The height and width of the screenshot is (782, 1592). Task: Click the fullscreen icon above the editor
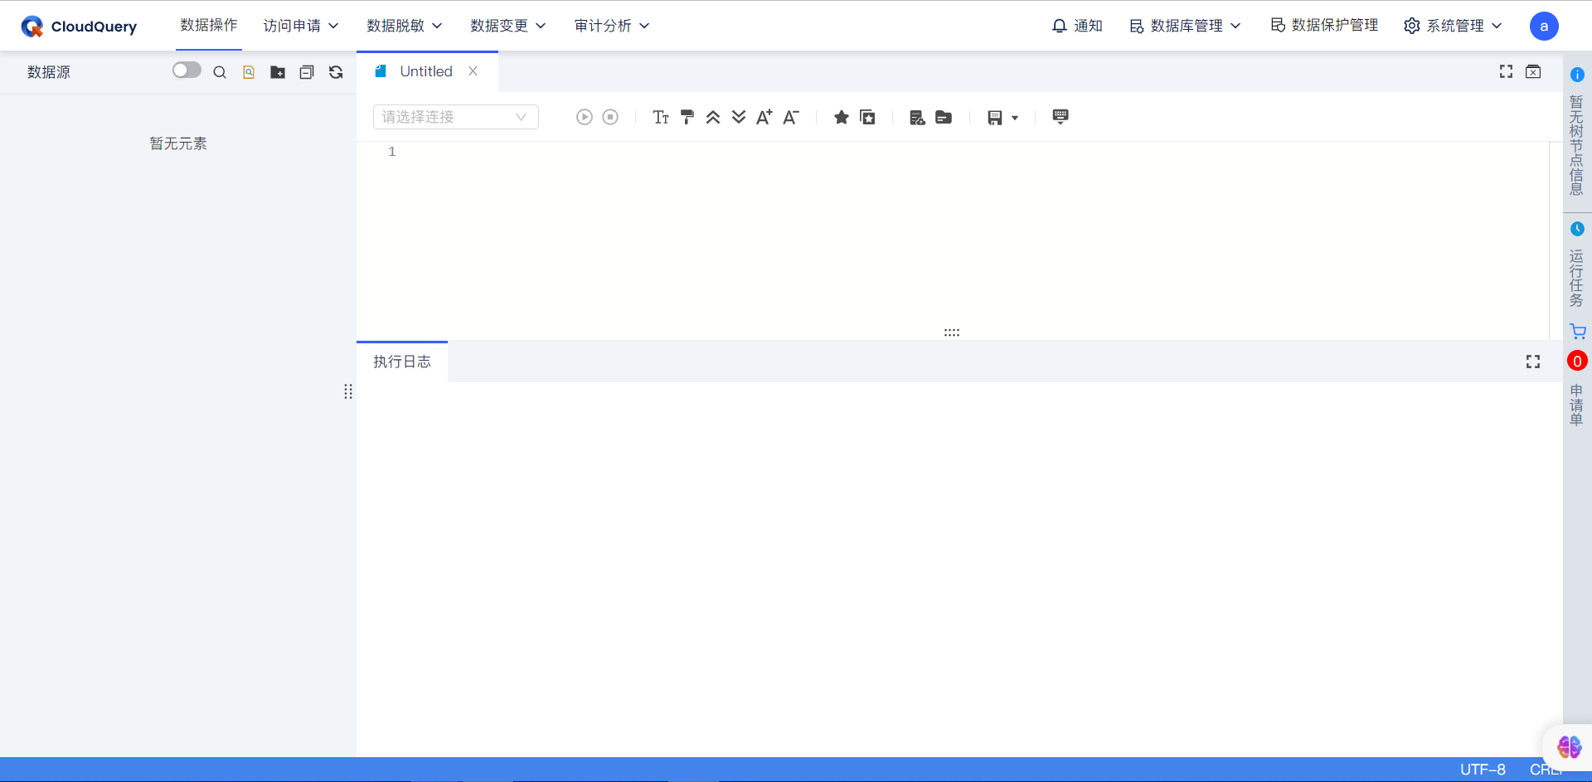click(1507, 72)
